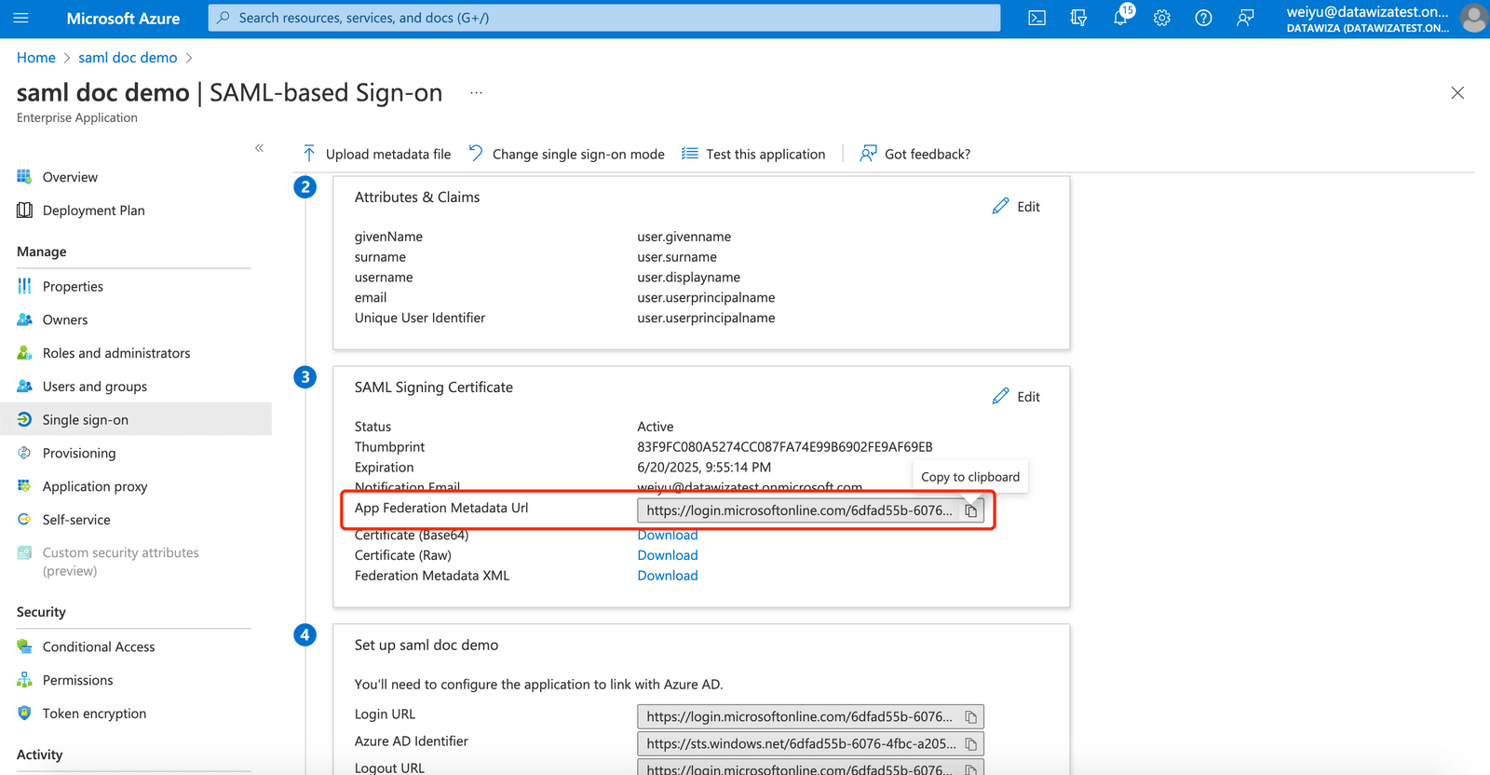
Task: Close the SAML-based Sign-on blade
Action: click(x=1457, y=93)
